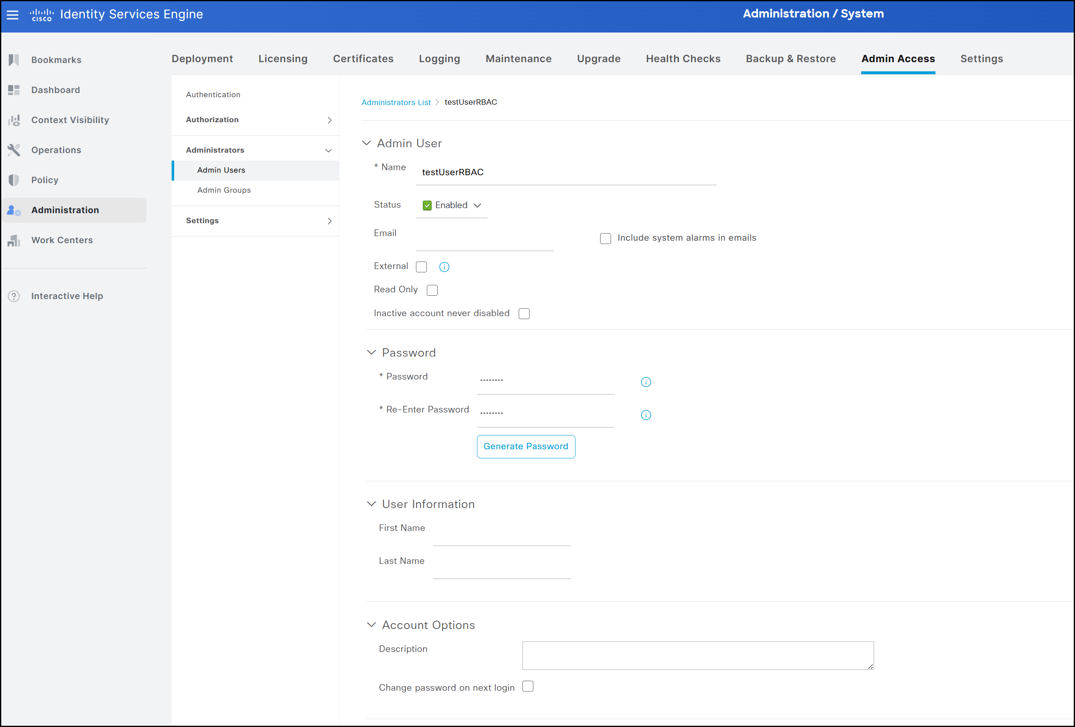Click the Dashboard sidebar icon

pos(14,90)
